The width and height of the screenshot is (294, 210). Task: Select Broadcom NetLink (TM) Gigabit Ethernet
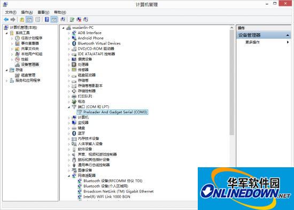coord(119,191)
